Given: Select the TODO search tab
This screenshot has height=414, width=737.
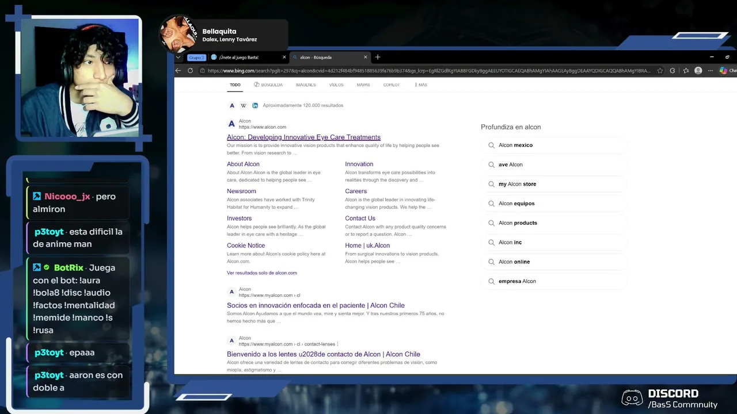Looking at the screenshot, I should (235, 85).
